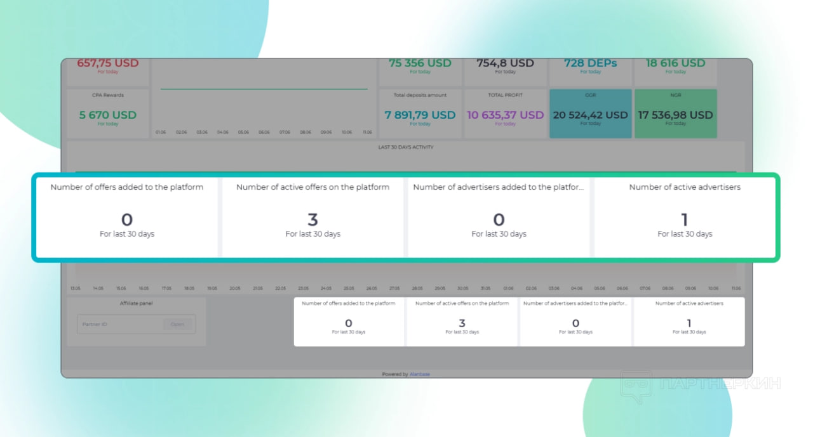Click small 'Number of advertisers added' card at bottom
813x437 pixels.
575,322
